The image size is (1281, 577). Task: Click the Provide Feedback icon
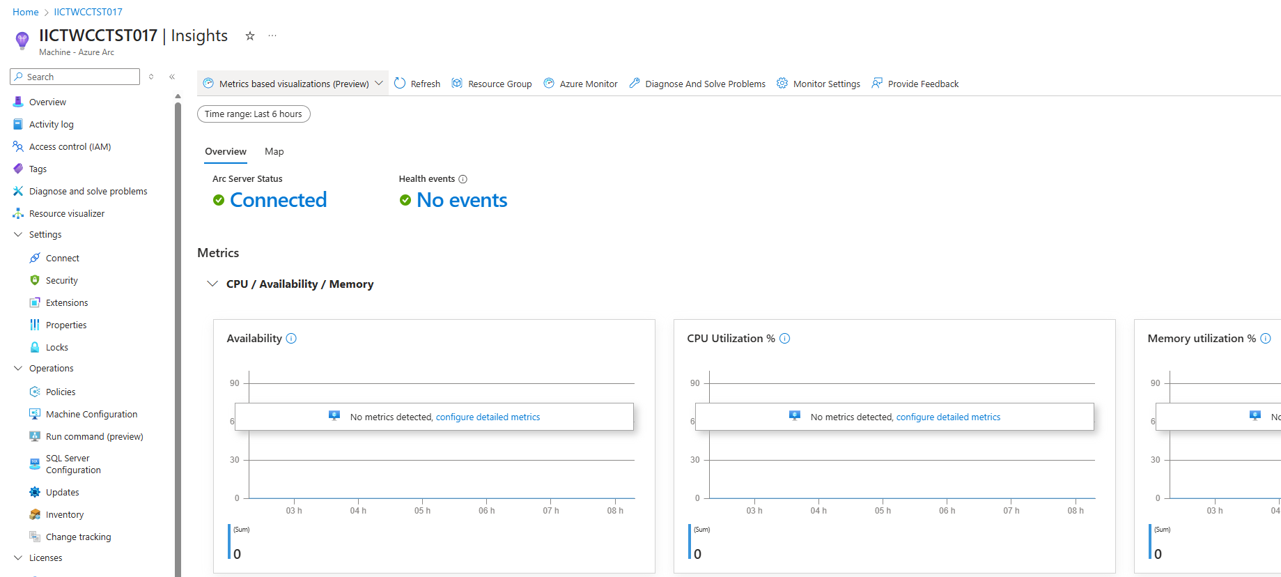pyautogui.click(x=877, y=84)
